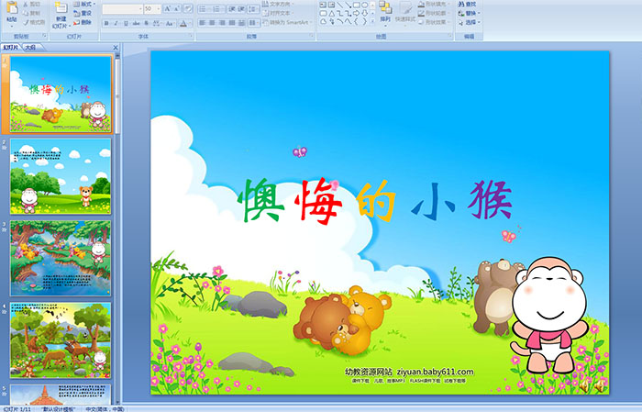Open the font color picker
The image size is (642, 412).
point(186,23)
